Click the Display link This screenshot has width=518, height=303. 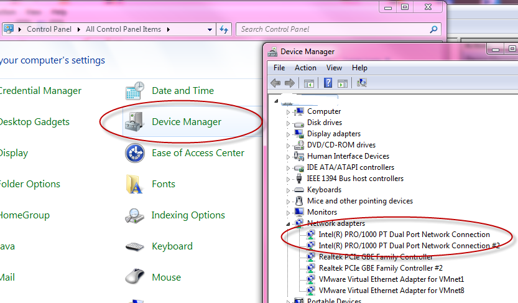click(x=14, y=153)
